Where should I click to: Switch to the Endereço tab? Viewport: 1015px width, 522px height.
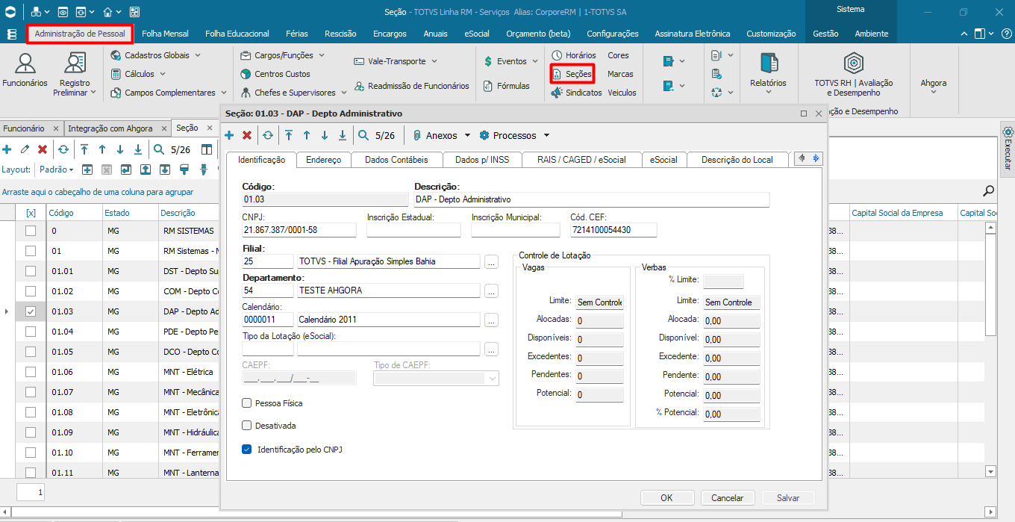pos(323,160)
